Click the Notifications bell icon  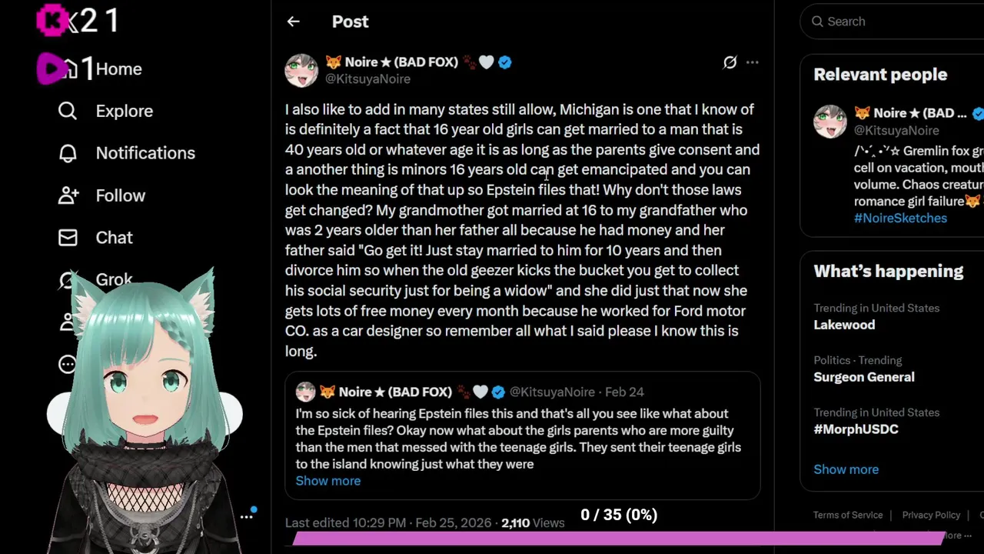[x=68, y=153]
